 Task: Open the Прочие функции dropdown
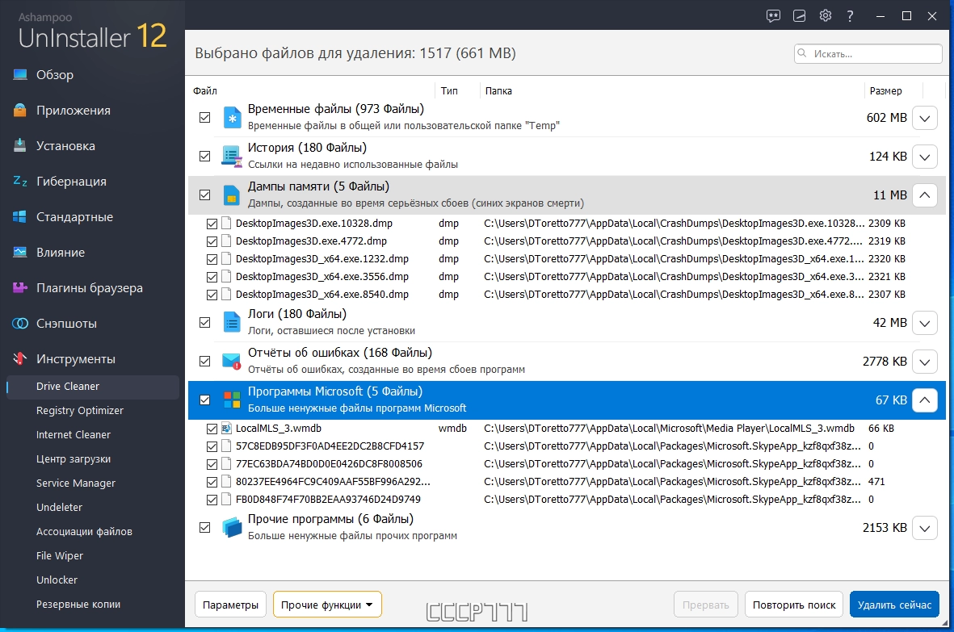click(327, 605)
